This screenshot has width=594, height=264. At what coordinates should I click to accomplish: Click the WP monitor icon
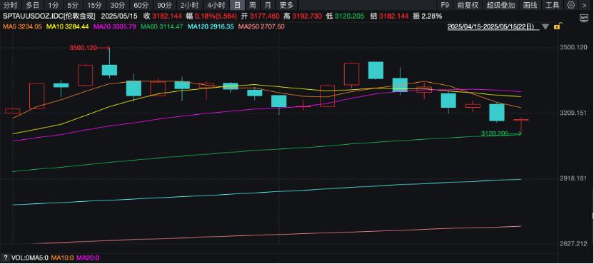click(584, 17)
